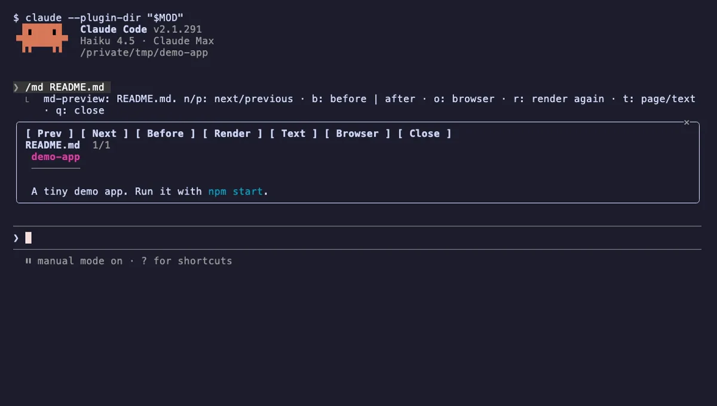Screen dimensions: 717x406
Task: Open preview via [ Browser ] button
Action: click(357, 134)
